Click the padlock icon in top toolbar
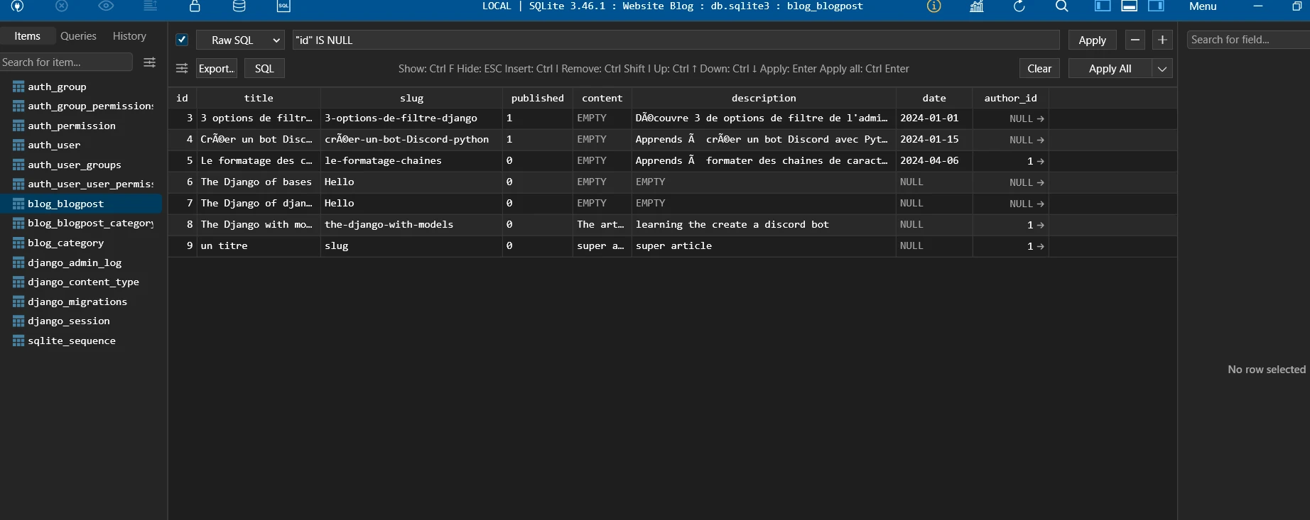The width and height of the screenshot is (1310, 520). click(x=195, y=6)
